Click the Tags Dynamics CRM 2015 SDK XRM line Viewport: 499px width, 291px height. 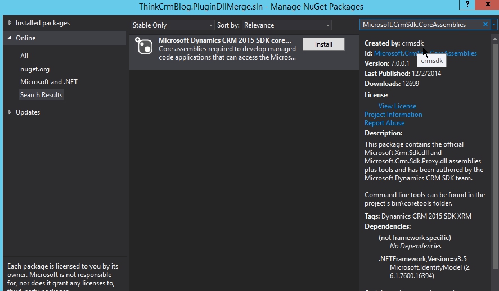(x=418, y=216)
